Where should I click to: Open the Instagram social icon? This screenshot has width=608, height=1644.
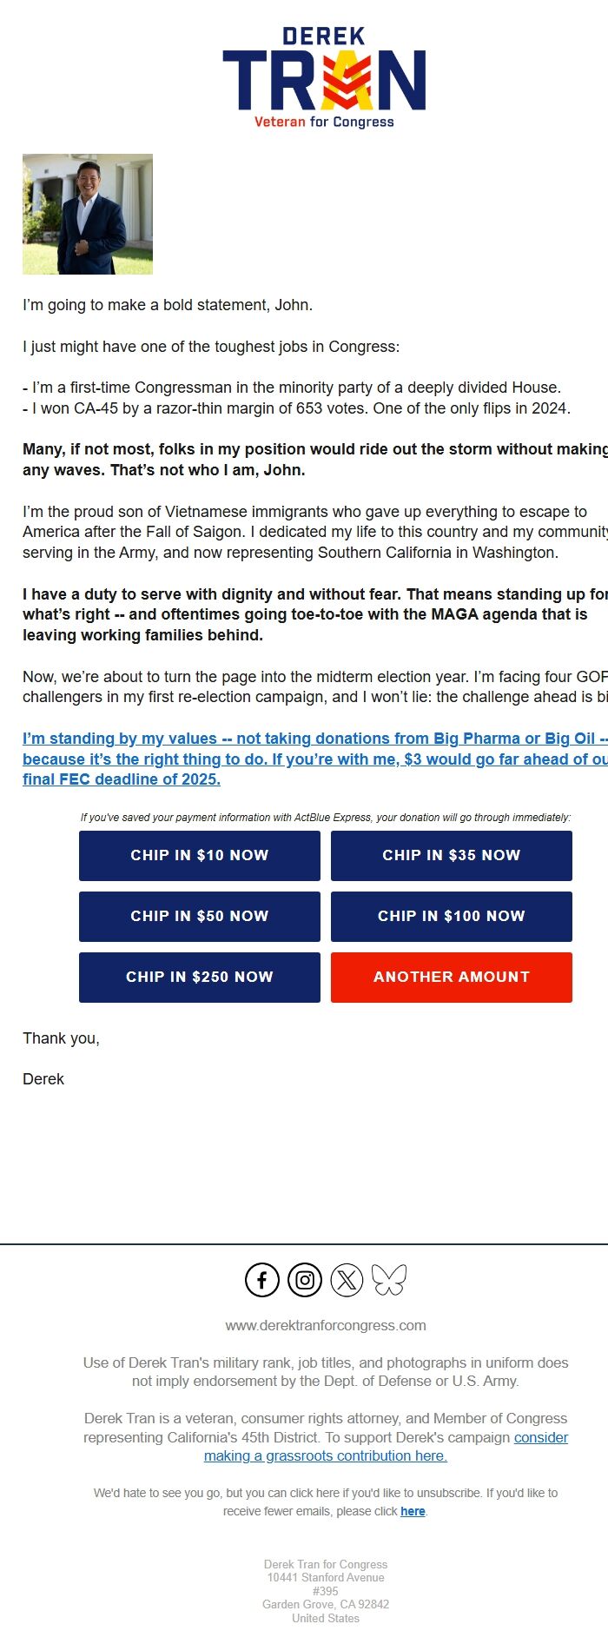(304, 1280)
